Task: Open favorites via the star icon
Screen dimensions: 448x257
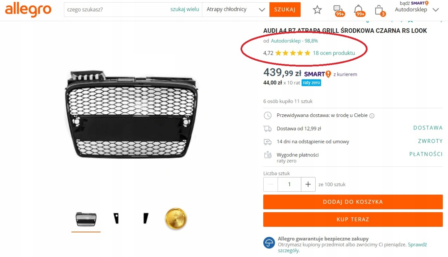Action: coord(317,10)
